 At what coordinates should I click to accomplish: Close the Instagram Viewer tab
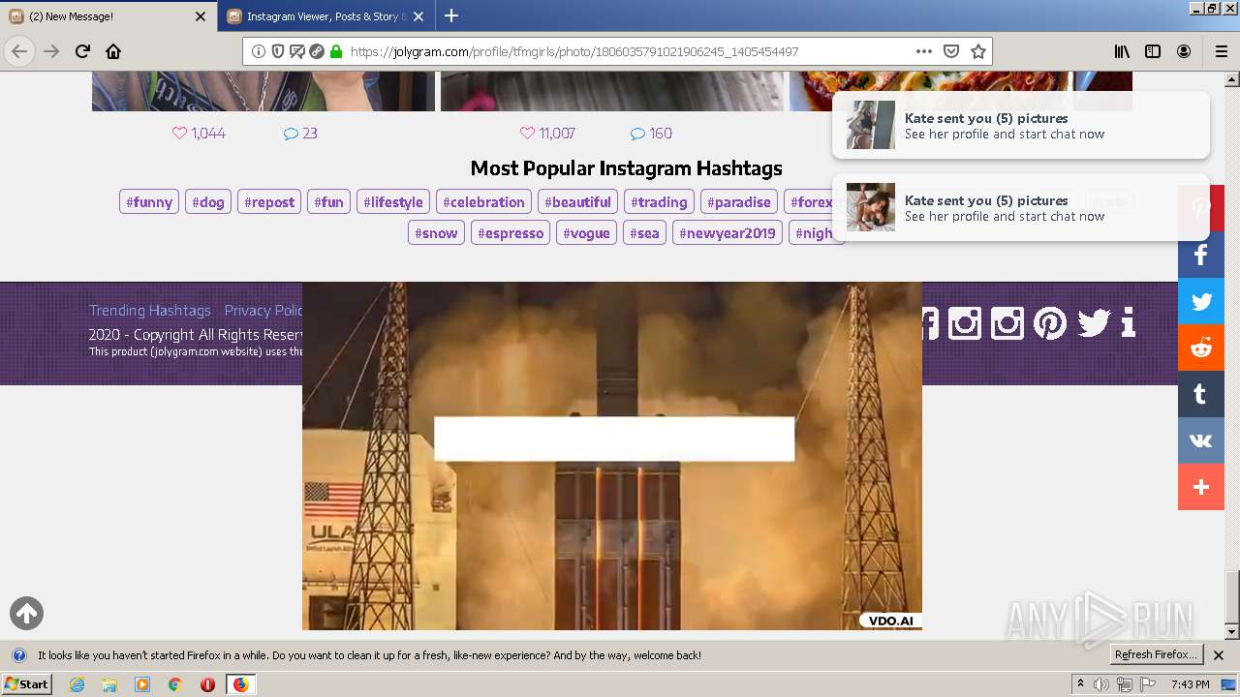coord(418,16)
